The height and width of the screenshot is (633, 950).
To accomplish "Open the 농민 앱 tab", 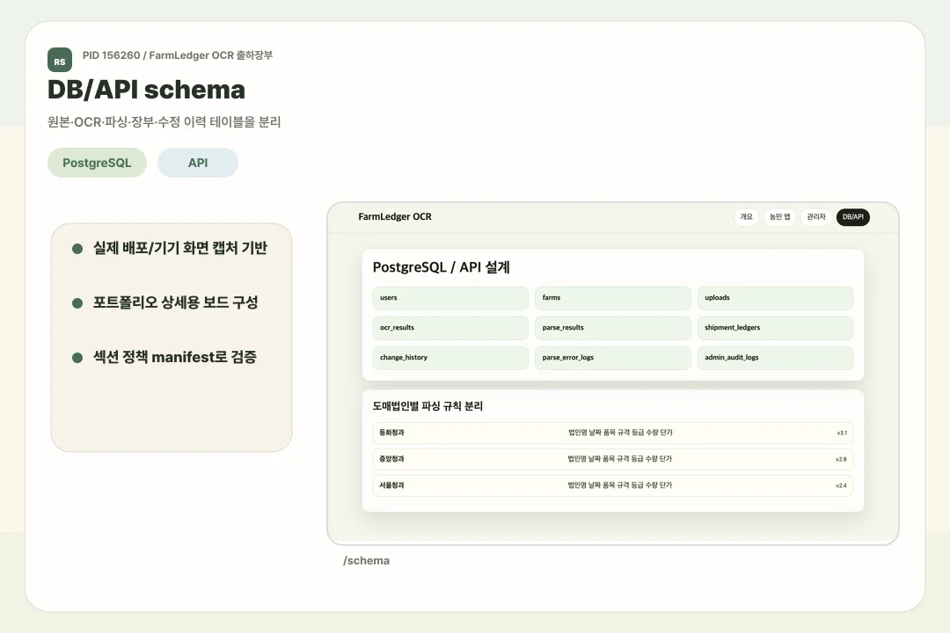I will [779, 217].
